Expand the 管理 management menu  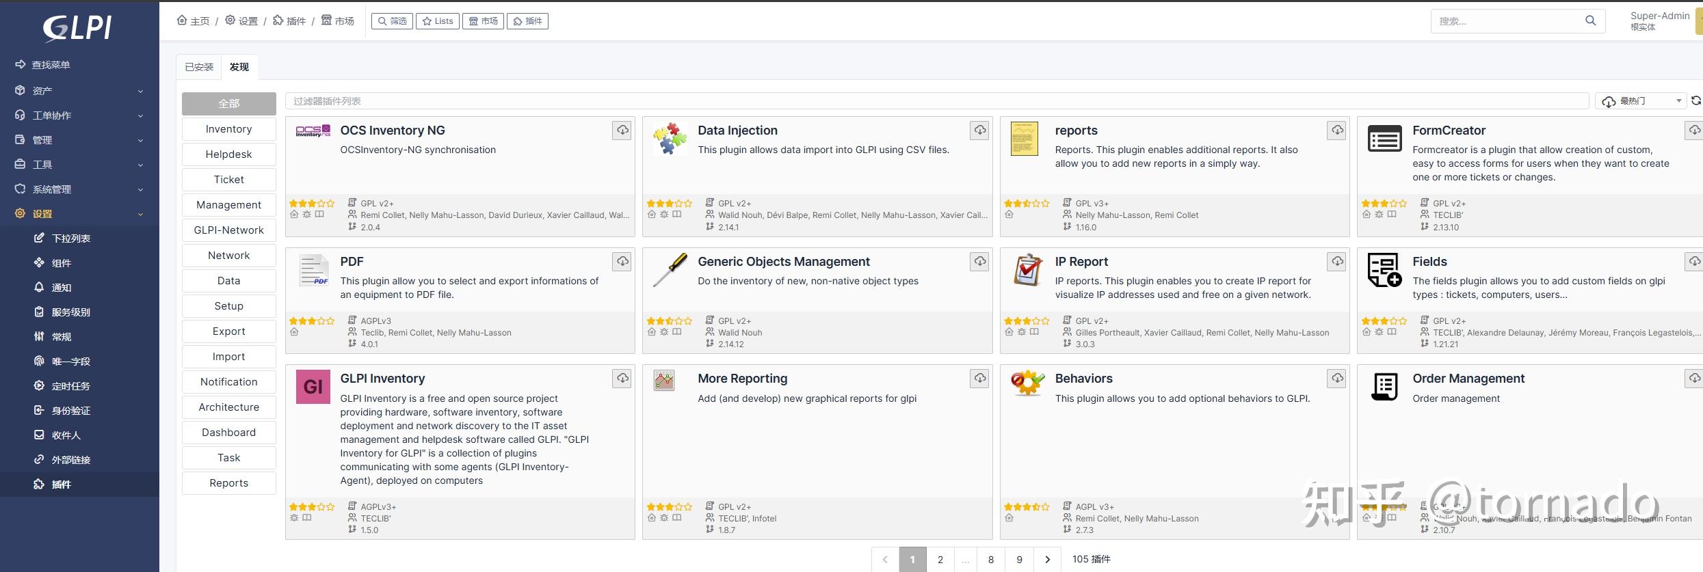pyautogui.click(x=79, y=140)
